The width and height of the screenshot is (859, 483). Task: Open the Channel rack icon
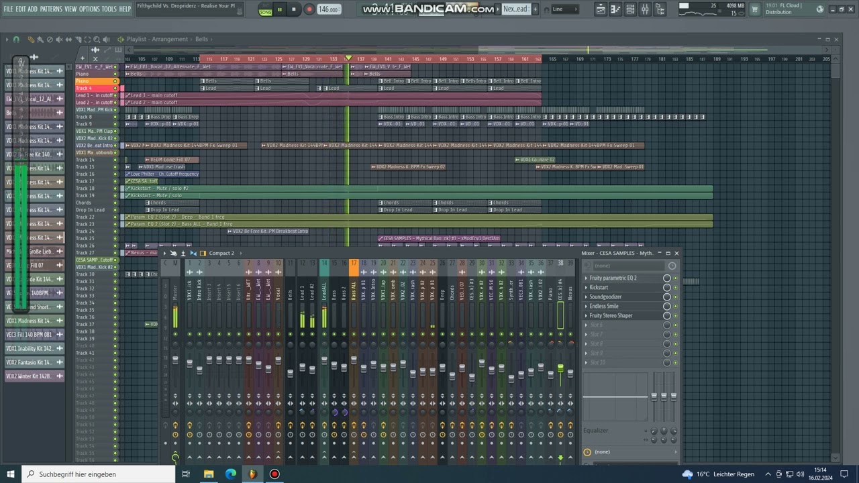tap(630, 9)
